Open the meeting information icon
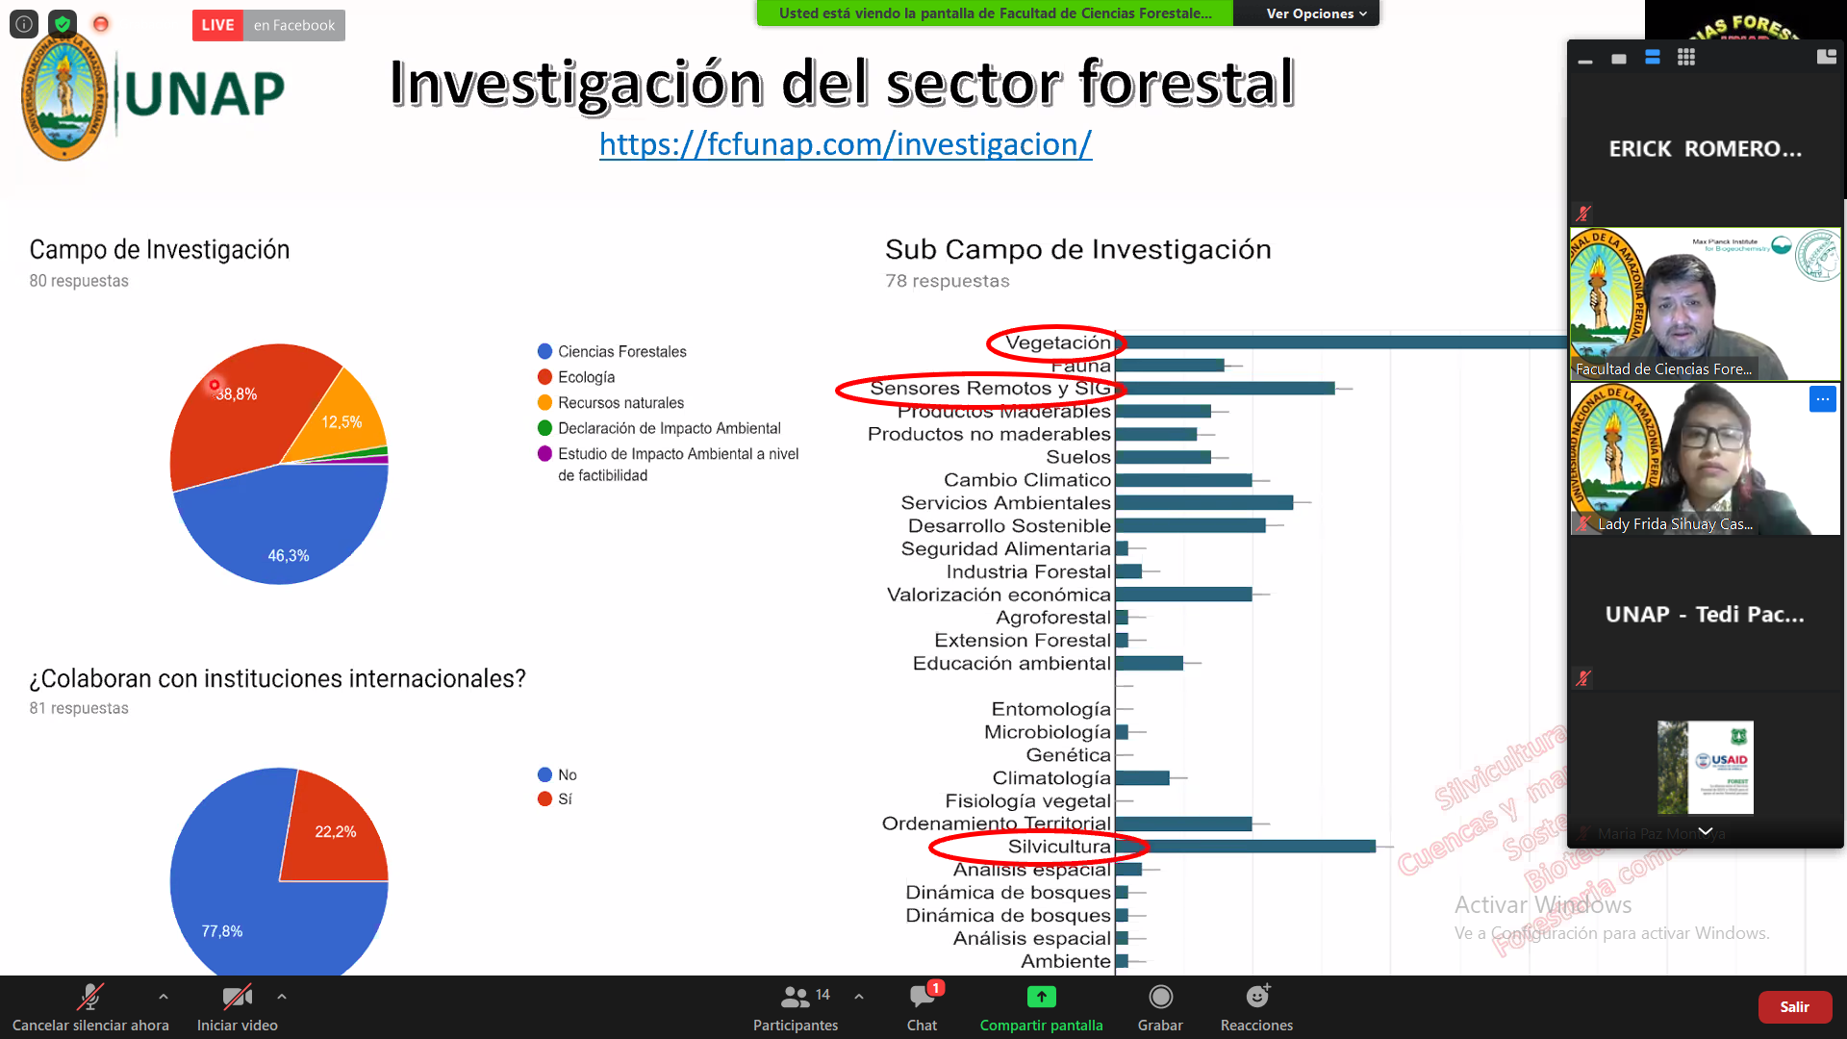 pos(24,24)
